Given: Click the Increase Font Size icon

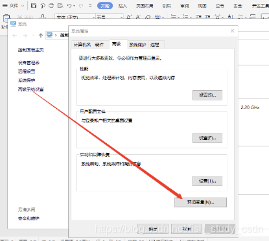Looking at the screenshot, I should tap(129, 17).
